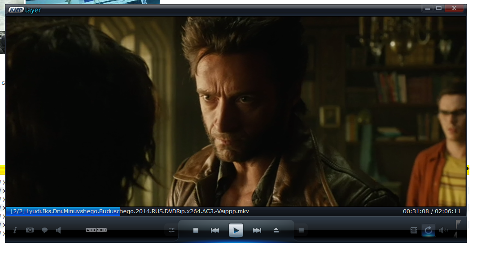Screen dimensions: 481x258
Task: Click the elapsed time 00:31:08 / 02:06:11
Action: 432,211
